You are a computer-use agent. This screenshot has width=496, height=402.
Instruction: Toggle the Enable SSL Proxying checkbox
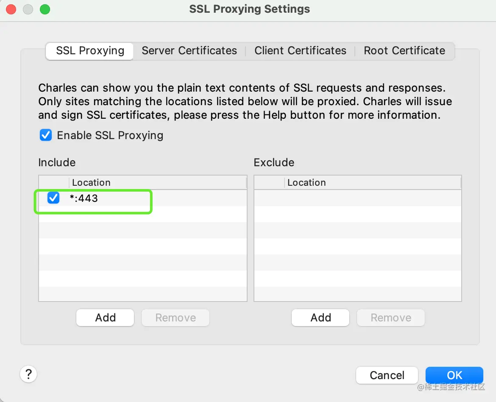pyautogui.click(x=46, y=135)
